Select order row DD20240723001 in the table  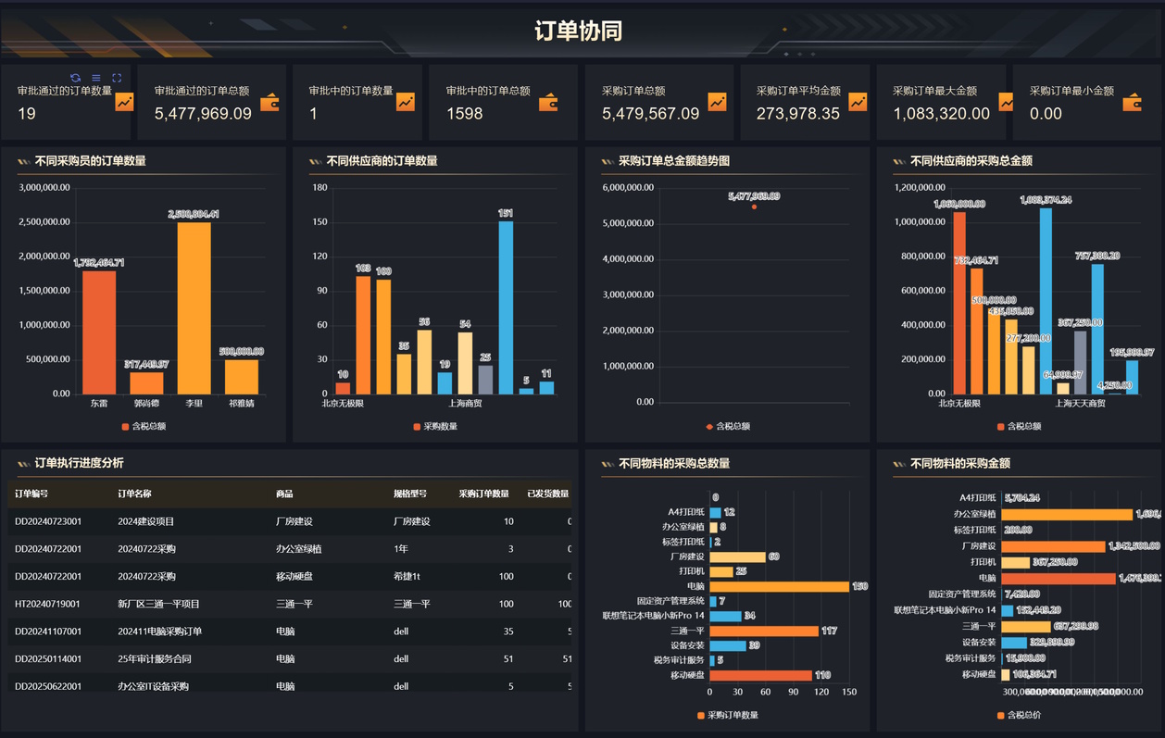tap(48, 521)
